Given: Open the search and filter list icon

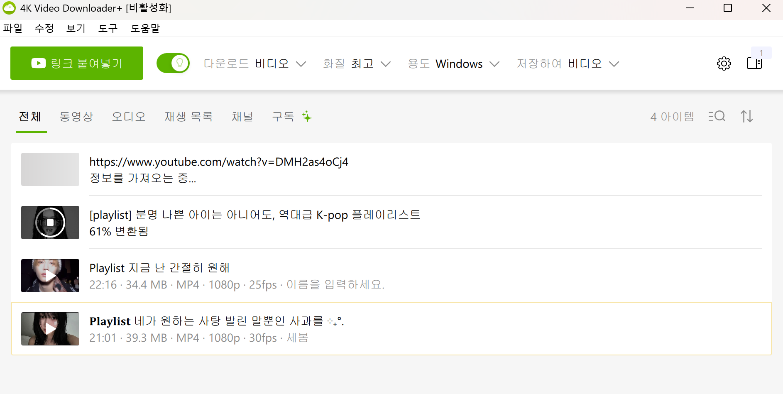Looking at the screenshot, I should click(x=717, y=116).
